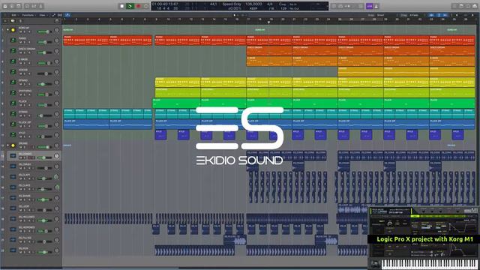Toggle the Metronome click
480x270 pixels.
pyautogui.click(x=376, y=6)
